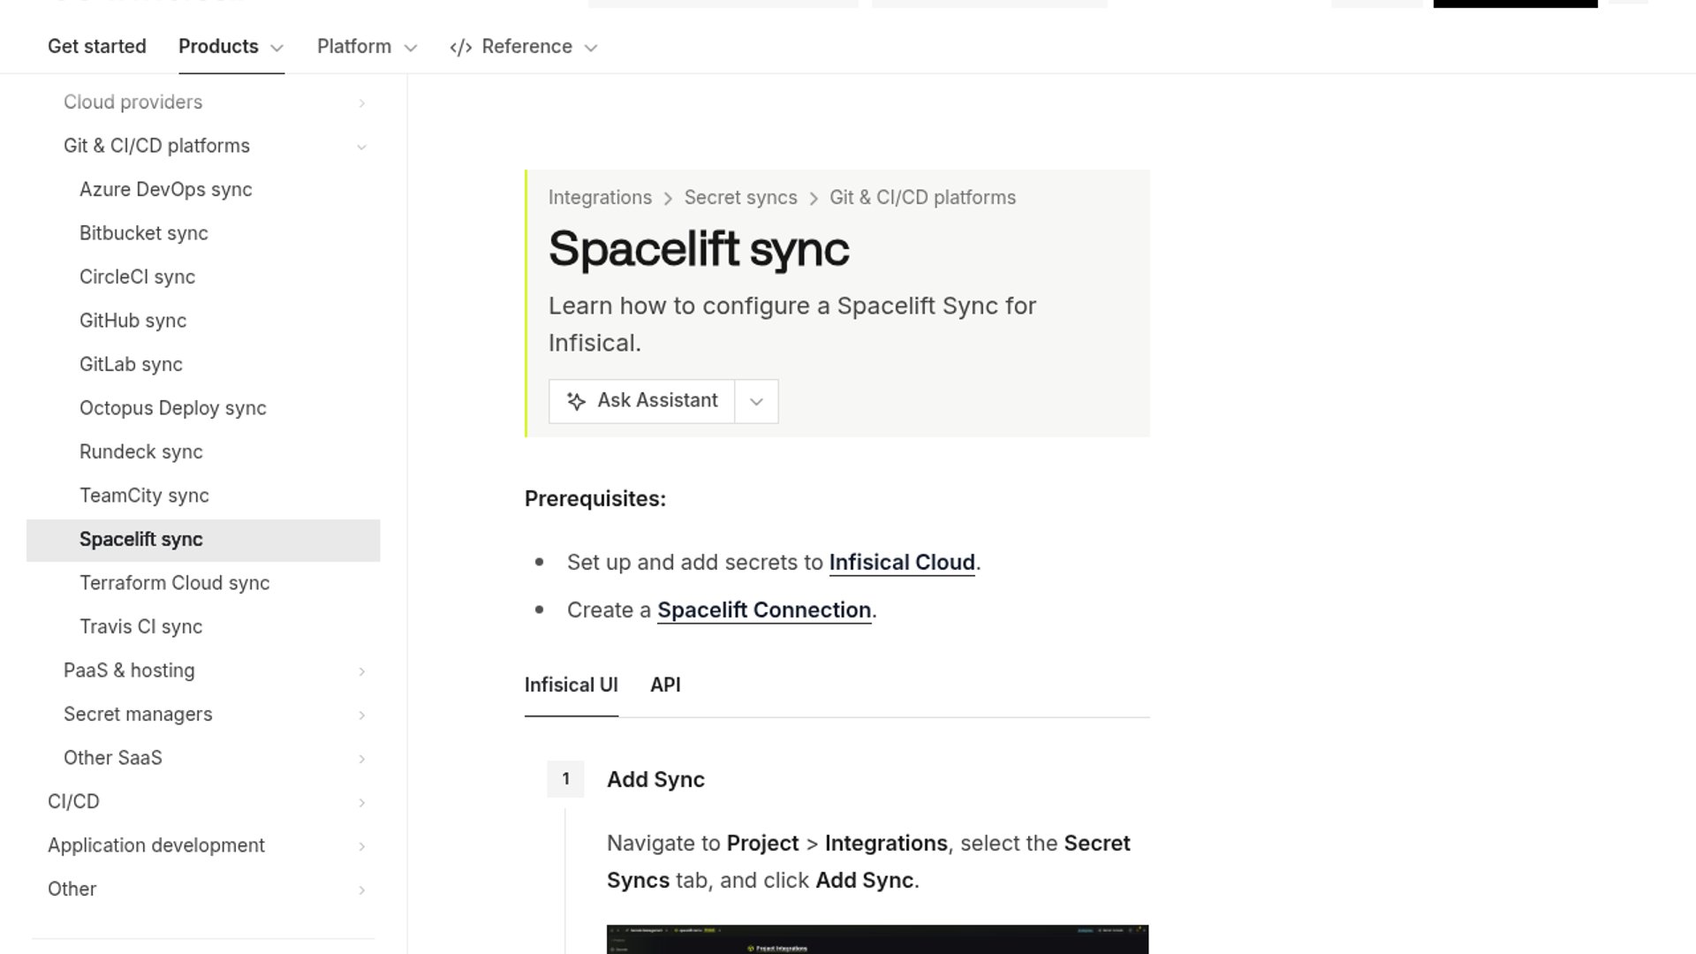This screenshot has width=1696, height=954.
Task: Click the Secret syncs breadcrumb
Action: coord(740,198)
